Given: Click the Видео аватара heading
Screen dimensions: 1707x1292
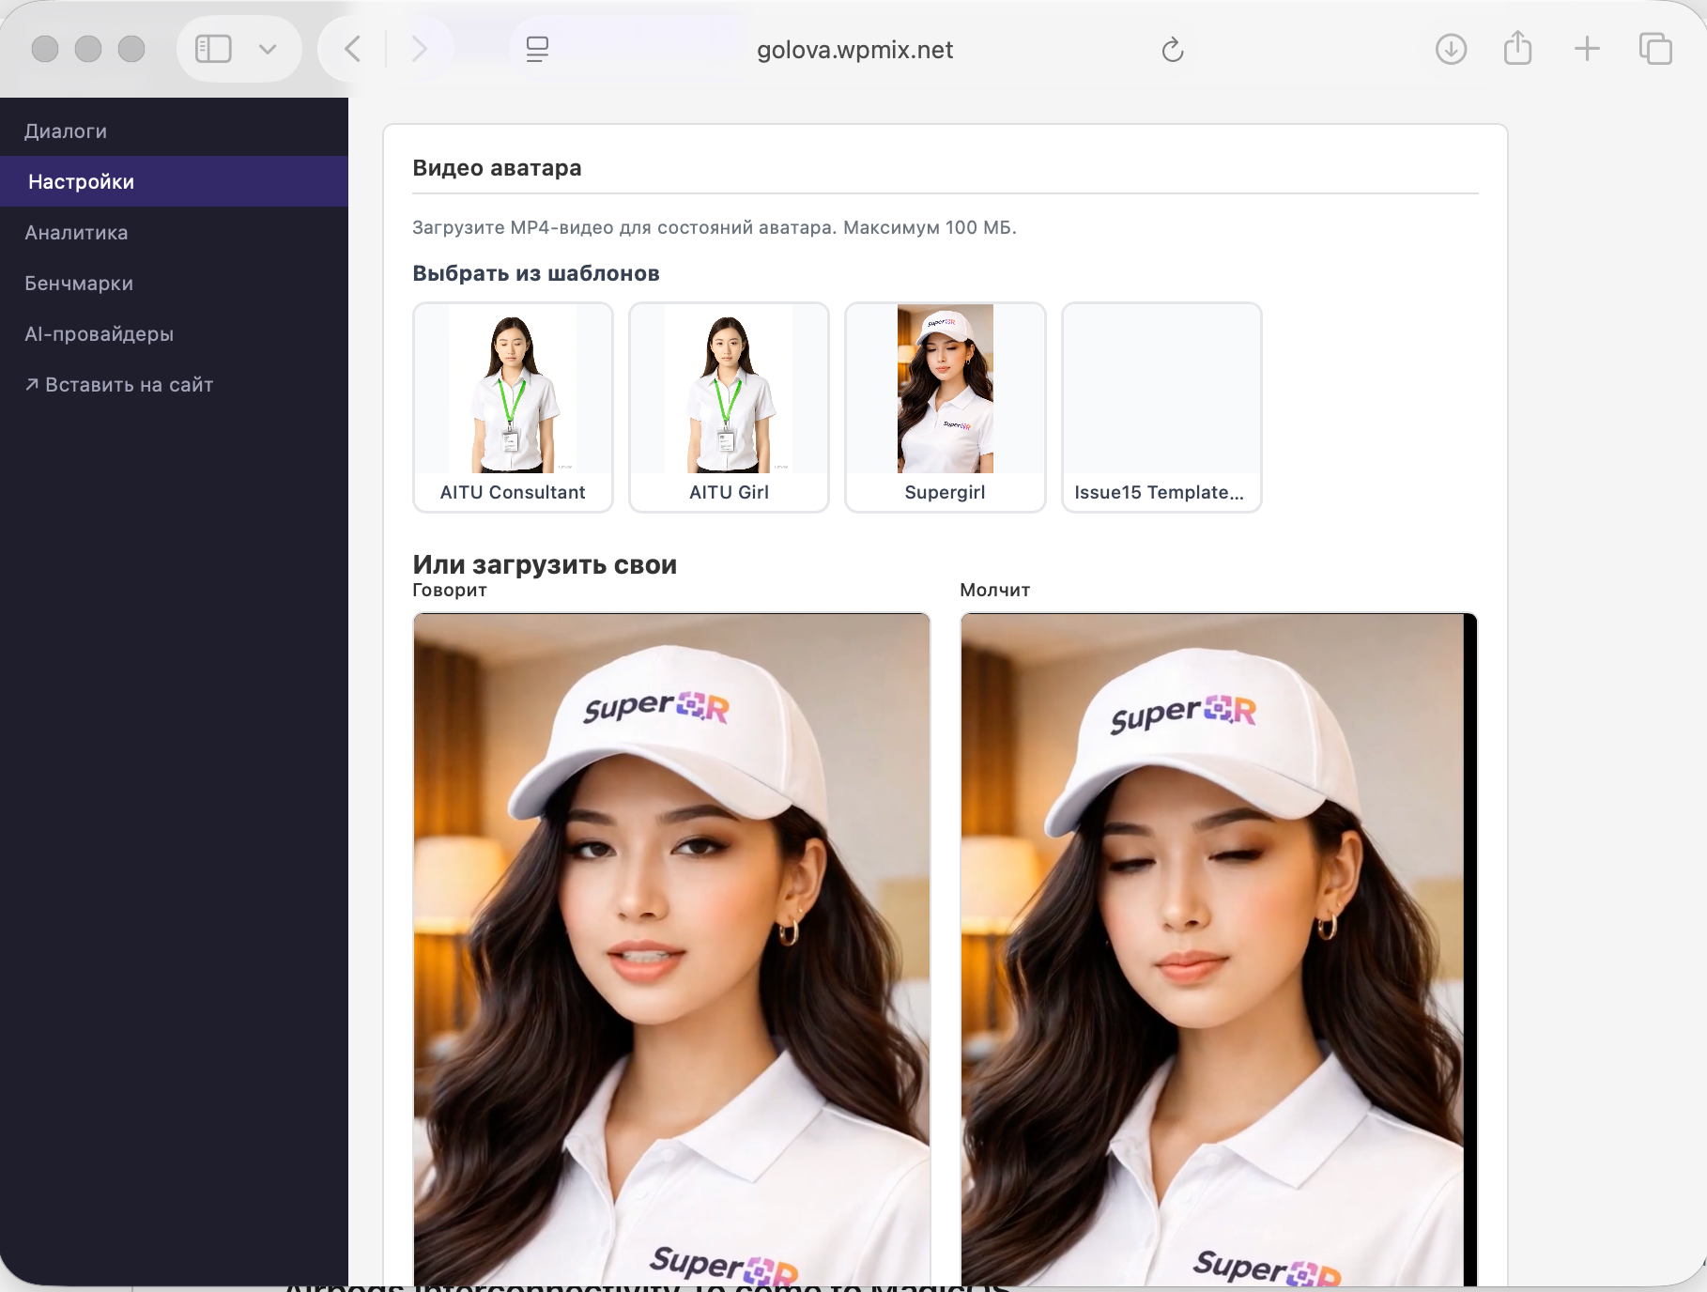Looking at the screenshot, I should [497, 168].
